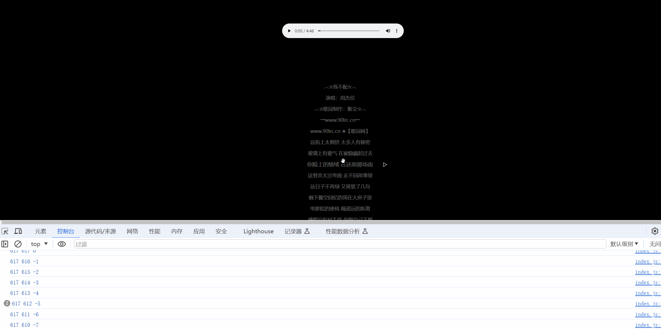Viewport: 661px width, 330px height.
Task: Click lyric line 剩下搬空回忆的我在大房子里
Action: [340, 198]
